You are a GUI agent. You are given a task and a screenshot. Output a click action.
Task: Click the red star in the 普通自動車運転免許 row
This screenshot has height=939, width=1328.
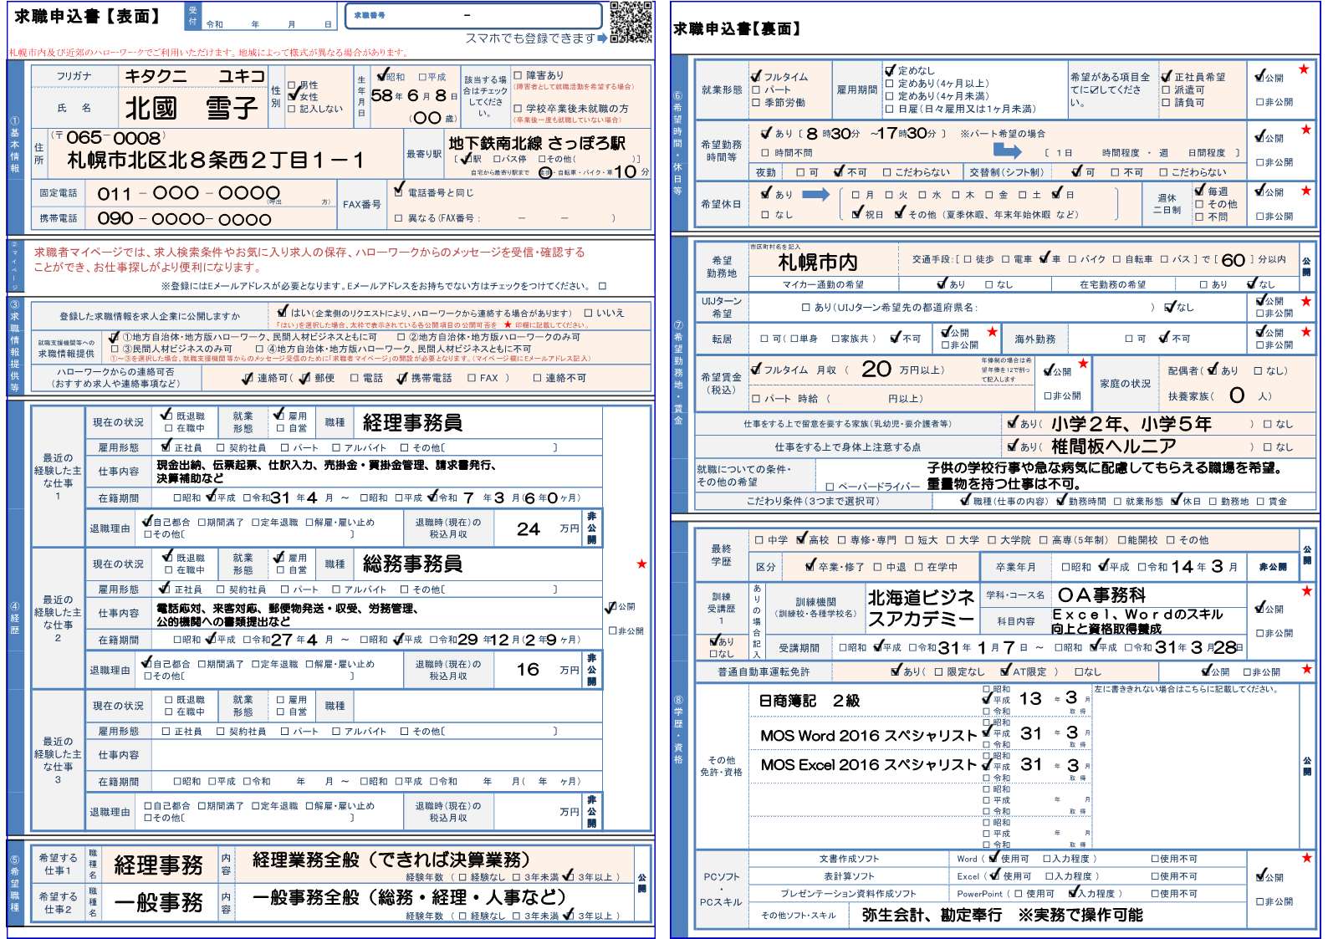coord(1306,670)
